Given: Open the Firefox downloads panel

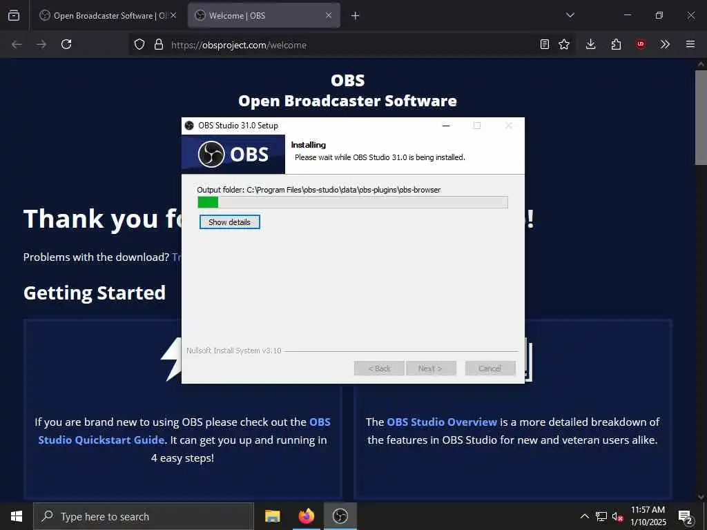Looking at the screenshot, I should pos(591,44).
